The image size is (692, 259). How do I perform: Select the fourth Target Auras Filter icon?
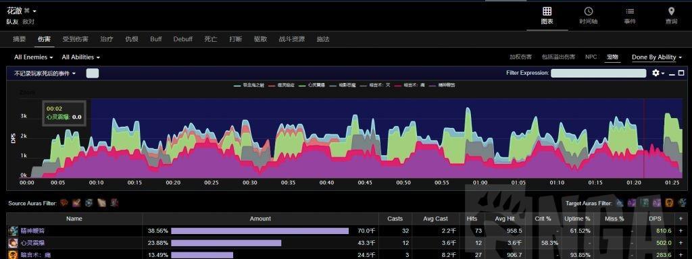tap(657, 203)
